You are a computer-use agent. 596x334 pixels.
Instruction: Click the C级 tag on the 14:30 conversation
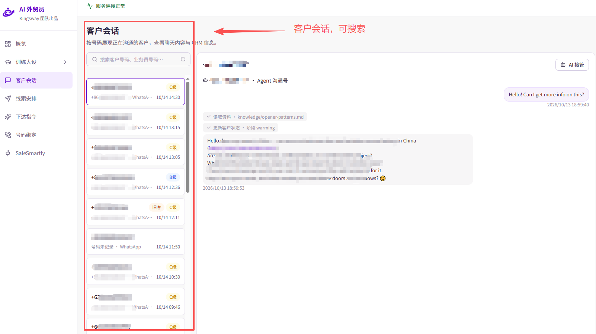coord(173,87)
